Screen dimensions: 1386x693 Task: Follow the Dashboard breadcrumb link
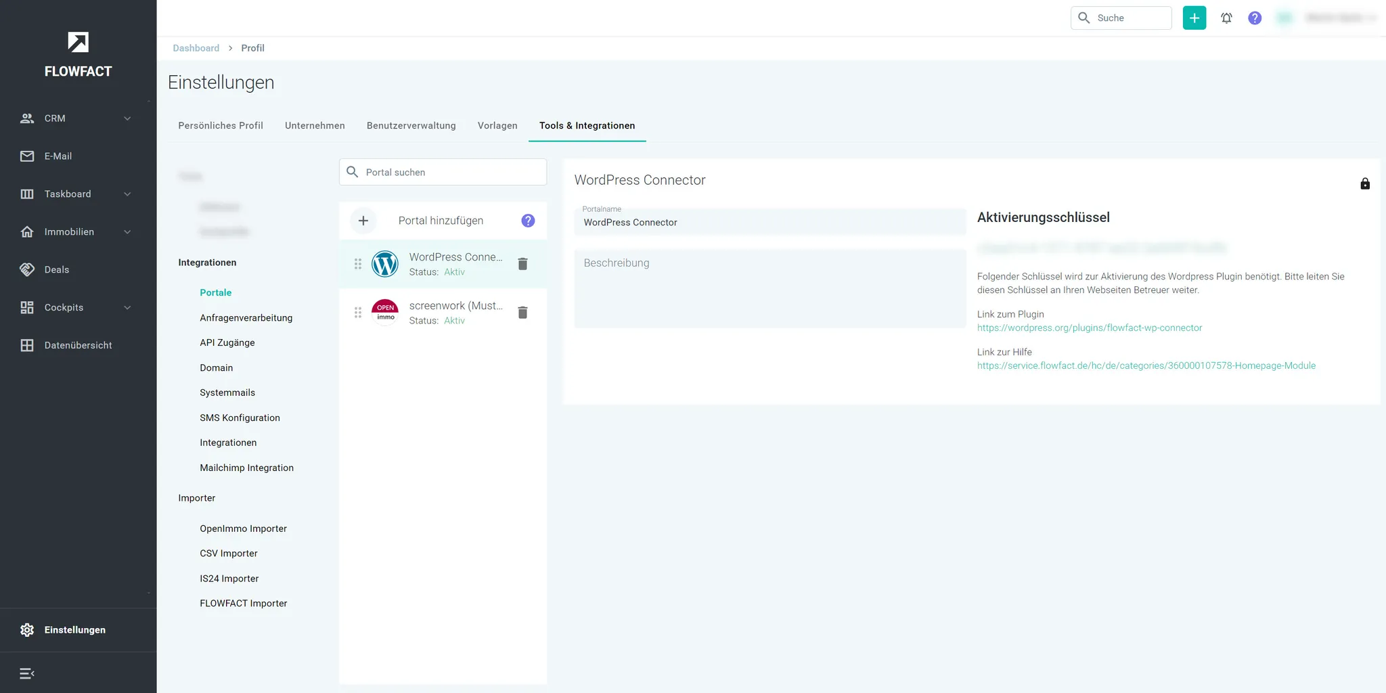point(196,48)
